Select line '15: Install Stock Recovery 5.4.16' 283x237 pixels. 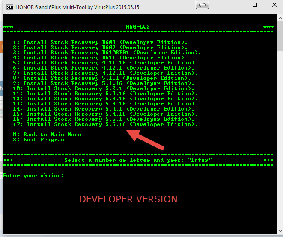coord(105,114)
